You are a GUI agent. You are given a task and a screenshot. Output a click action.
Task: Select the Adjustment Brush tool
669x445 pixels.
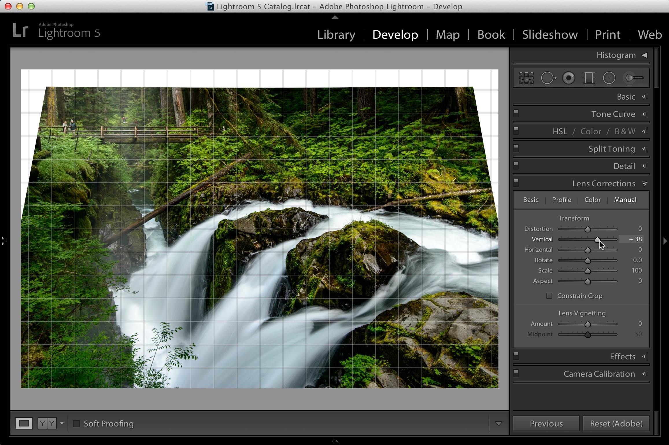634,78
